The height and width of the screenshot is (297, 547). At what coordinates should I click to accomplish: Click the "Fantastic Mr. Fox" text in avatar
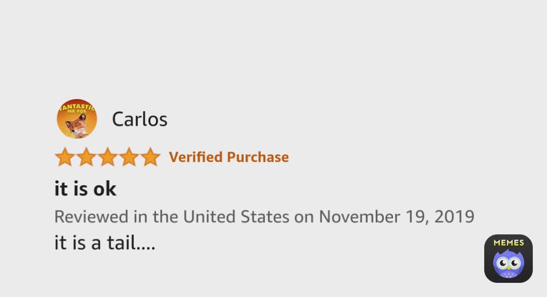(77, 107)
